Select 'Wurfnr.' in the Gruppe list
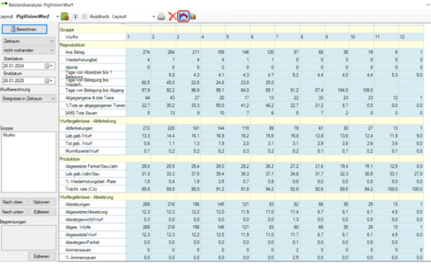 [x=9, y=135]
